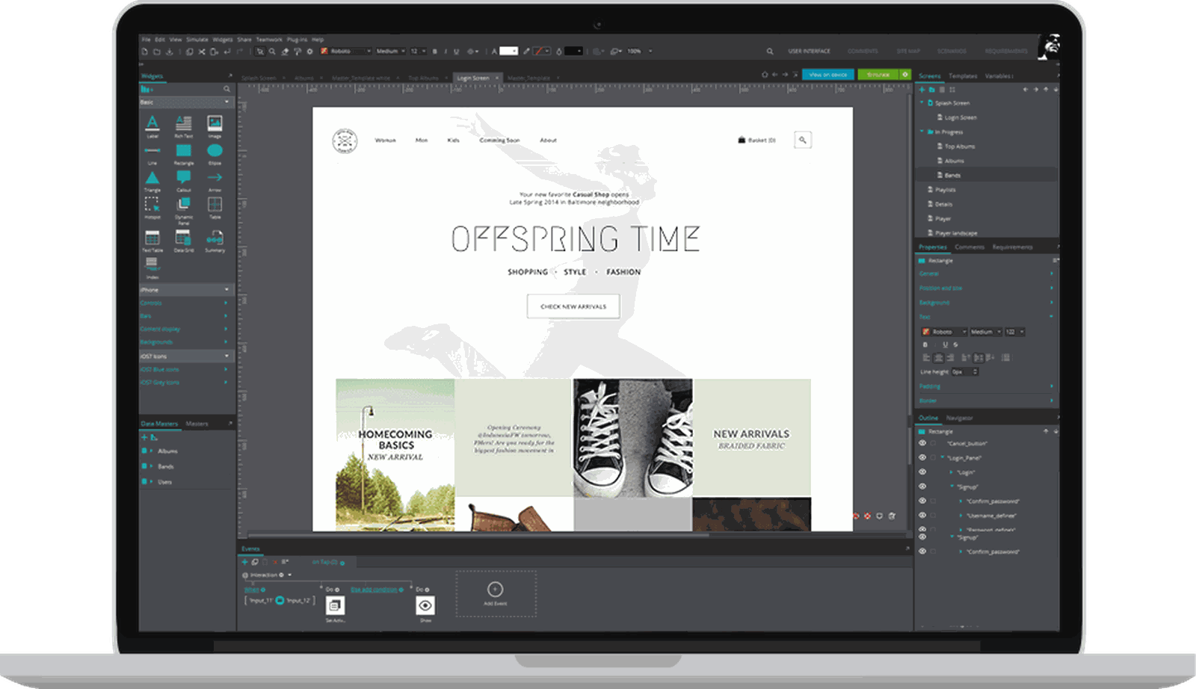Expand the Position and size section
The image size is (1196, 689).
pyautogui.click(x=987, y=288)
